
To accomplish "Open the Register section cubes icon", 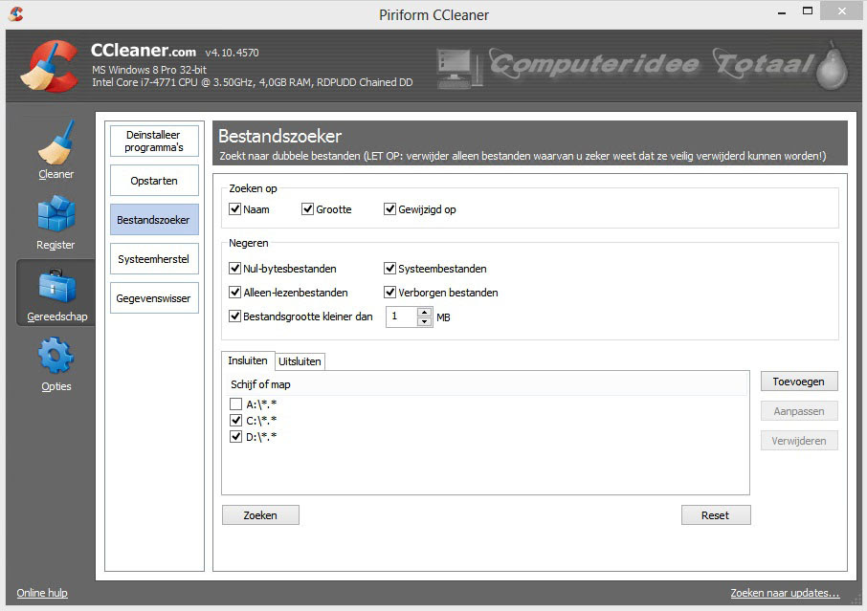I will tap(56, 212).
